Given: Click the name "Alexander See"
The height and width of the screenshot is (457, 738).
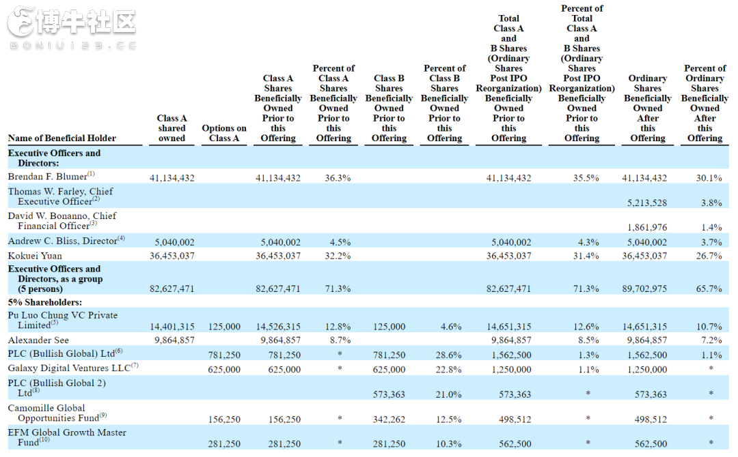Looking at the screenshot, I should 38,340.
